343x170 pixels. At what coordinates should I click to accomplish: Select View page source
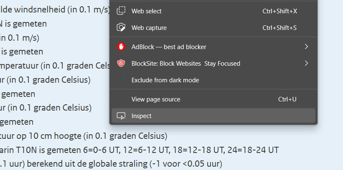coord(213,99)
